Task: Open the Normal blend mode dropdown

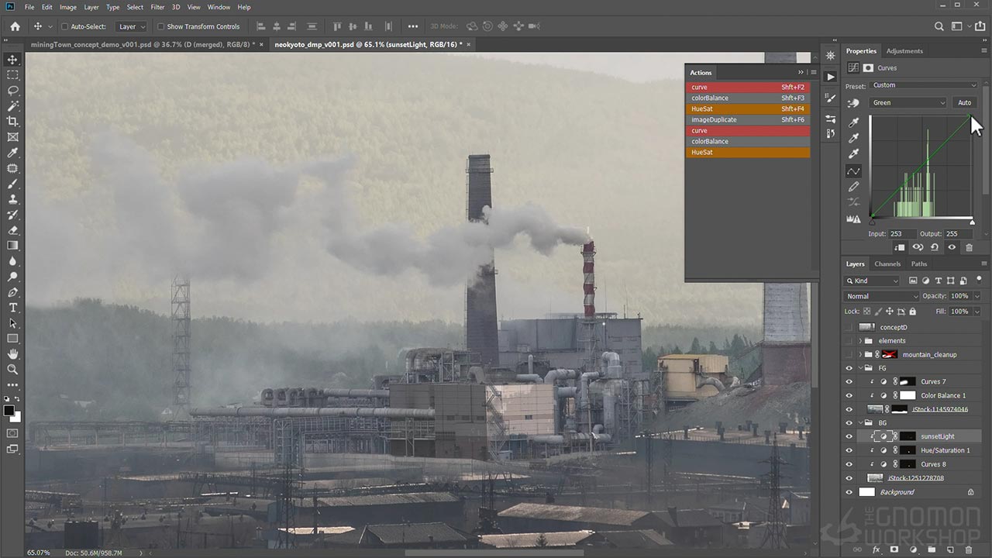Action: coord(881,296)
